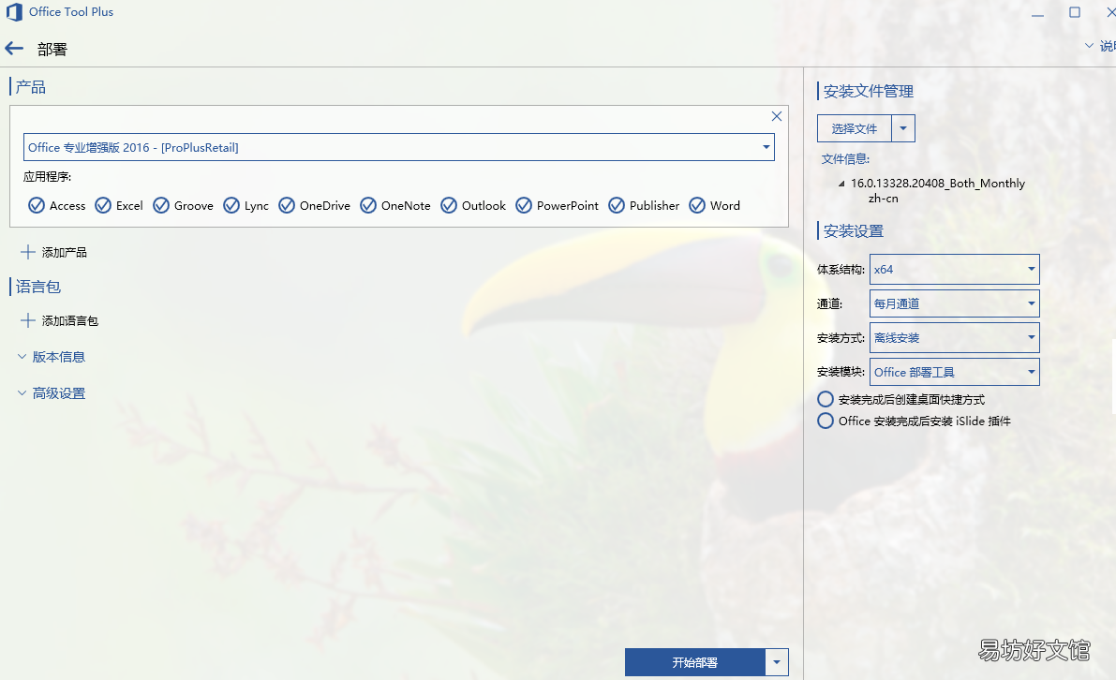Maximize the Office Tool Plus window
Image resolution: width=1116 pixels, height=680 pixels.
click(x=1075, y=12)
